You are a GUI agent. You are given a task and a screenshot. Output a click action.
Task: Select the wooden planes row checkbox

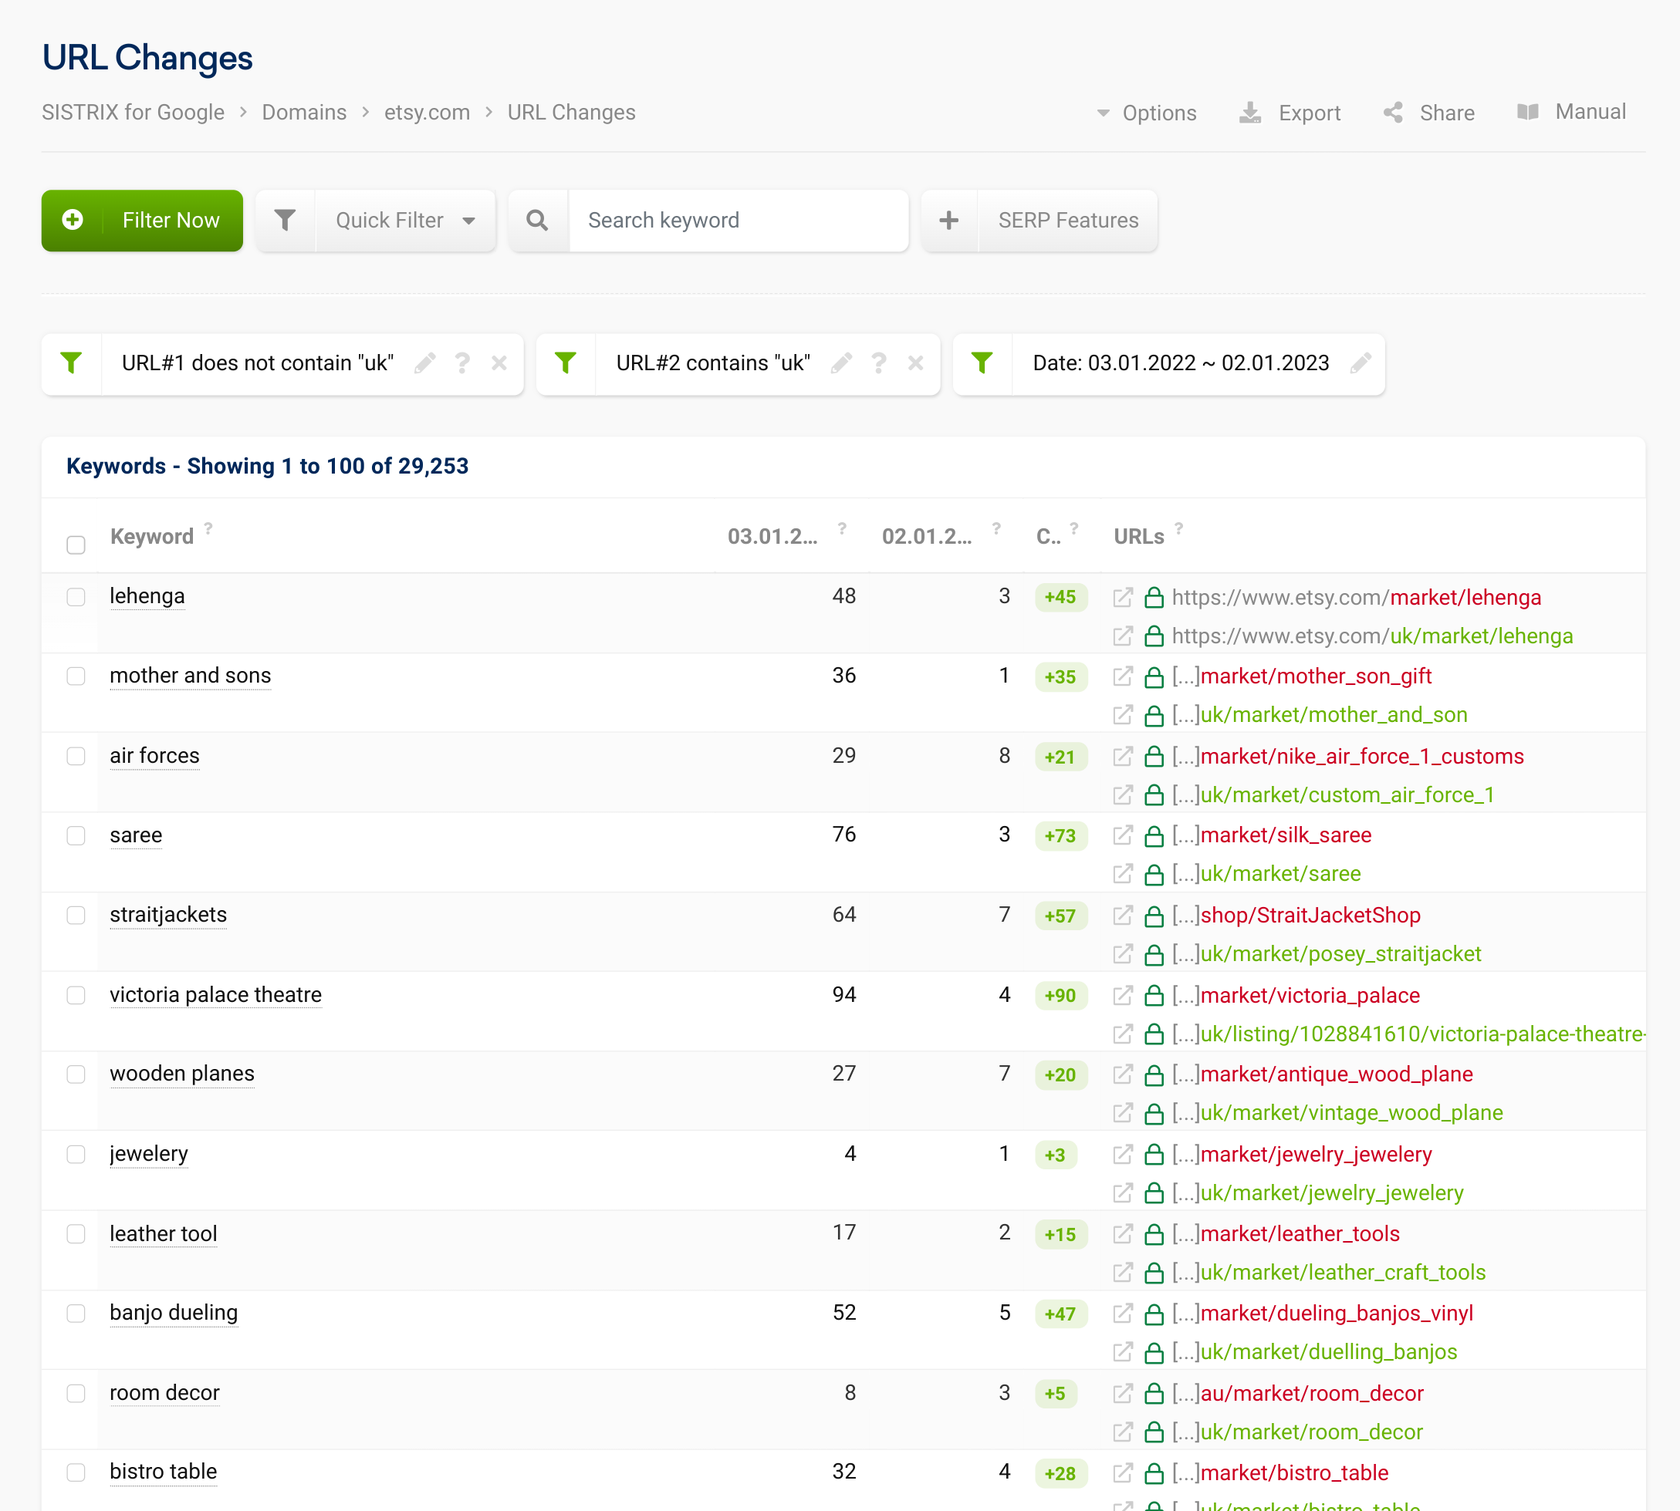coord(76,1074)
